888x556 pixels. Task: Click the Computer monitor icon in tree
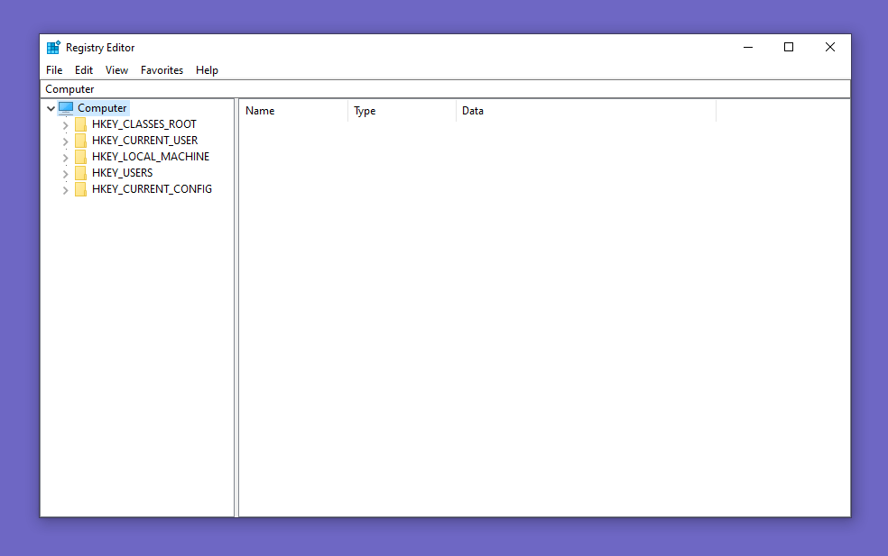[x=66, y=107]
